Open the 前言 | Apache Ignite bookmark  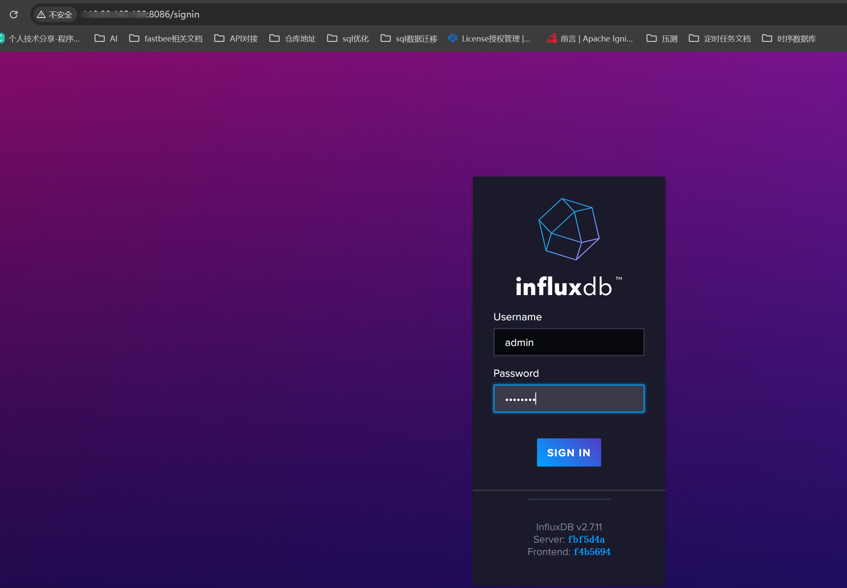[x=590, y=38]
